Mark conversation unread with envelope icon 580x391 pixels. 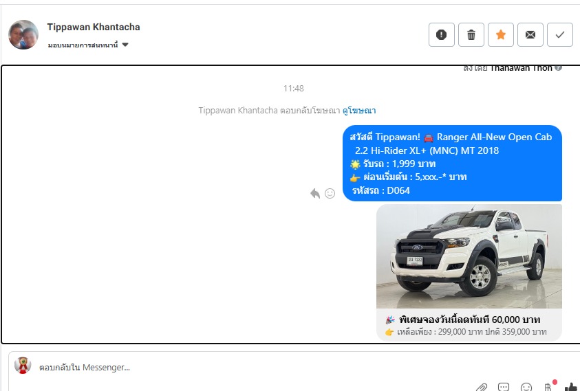point(530,35)
